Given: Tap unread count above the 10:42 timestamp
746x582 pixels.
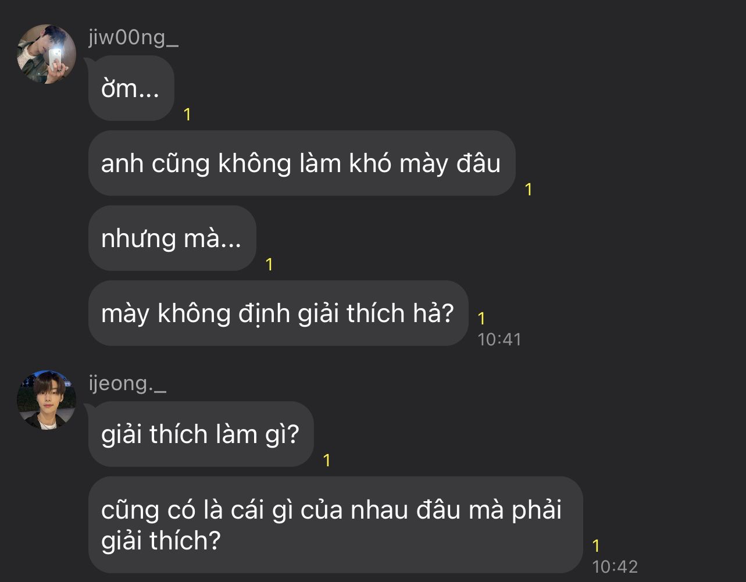Looking at the screenshot, I should tap(596, 546).
